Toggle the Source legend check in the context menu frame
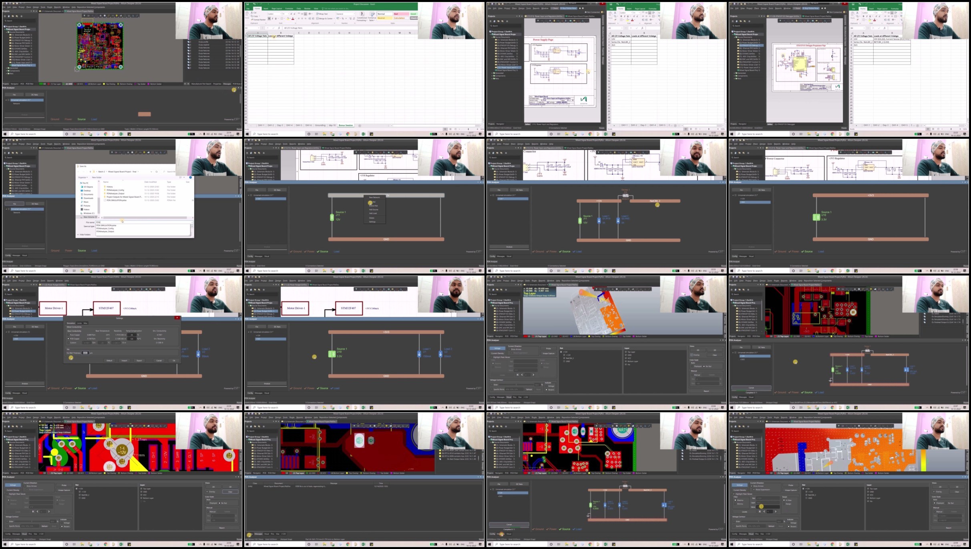Viewport: 971px width, 549px height. [x=322, y=252]
